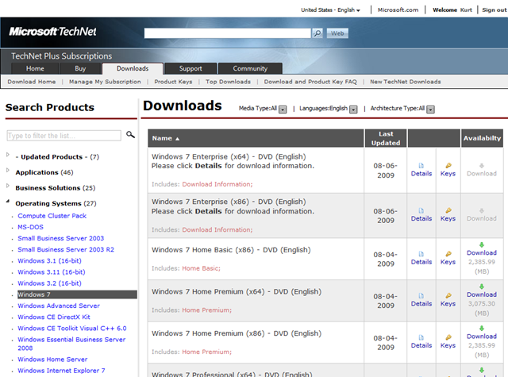
Task: Click the product filter text box
Action: tap(63, 136)
